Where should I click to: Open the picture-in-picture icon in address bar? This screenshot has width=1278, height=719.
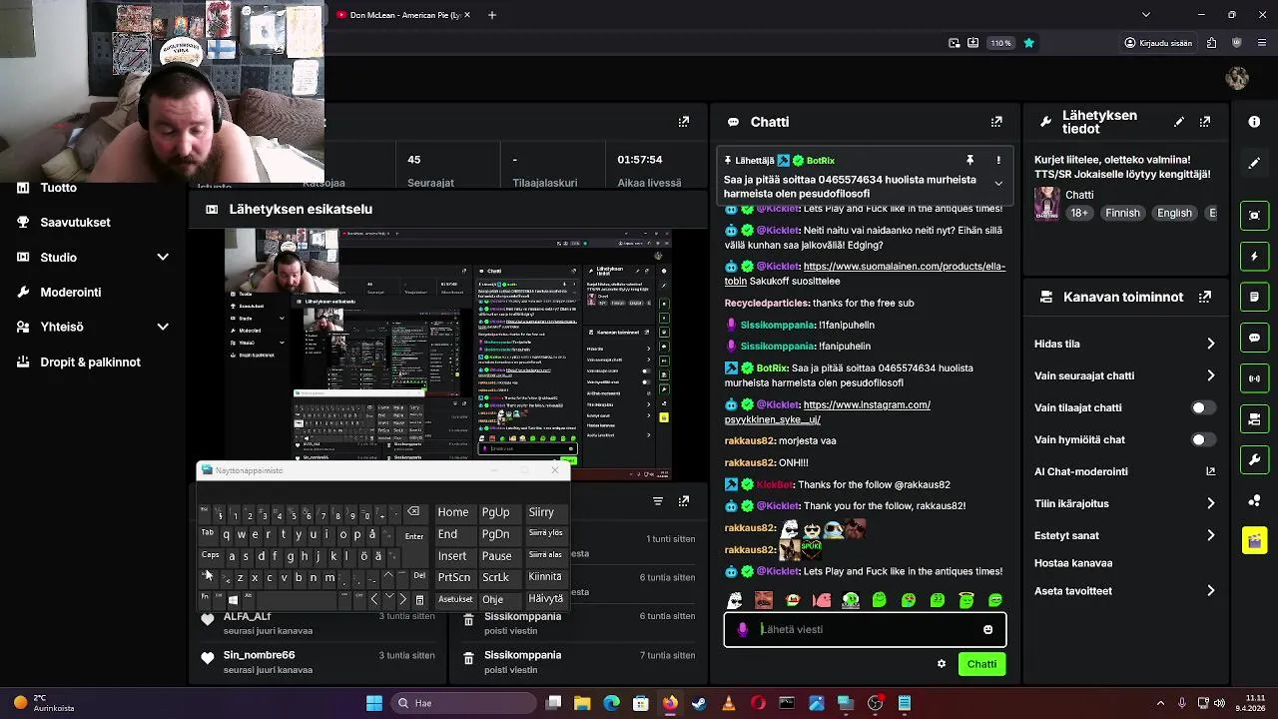click(x=955, y=43)
